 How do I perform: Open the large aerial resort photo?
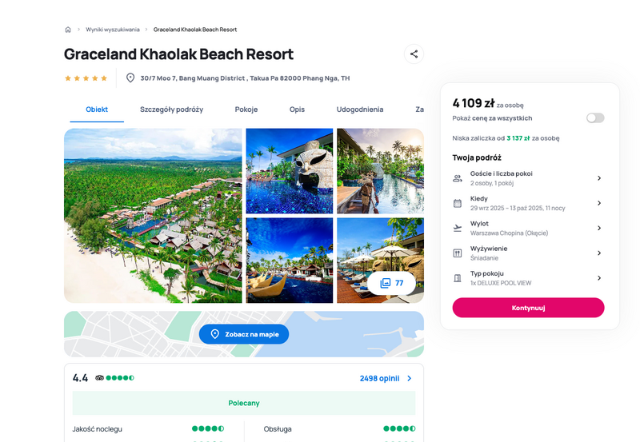[153, 216]
